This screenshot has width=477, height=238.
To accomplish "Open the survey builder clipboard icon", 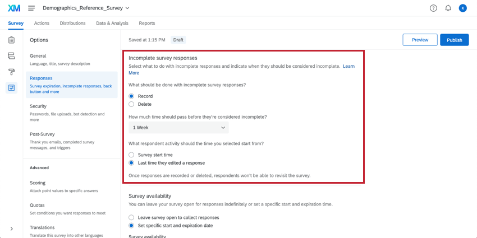I will pyautogui.click(x=11, y=40).
